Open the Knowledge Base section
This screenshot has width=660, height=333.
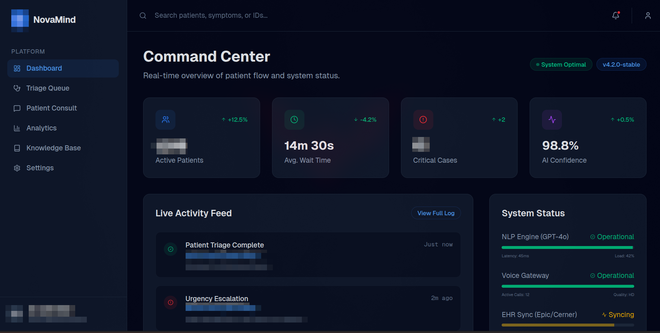pos(63,148)
